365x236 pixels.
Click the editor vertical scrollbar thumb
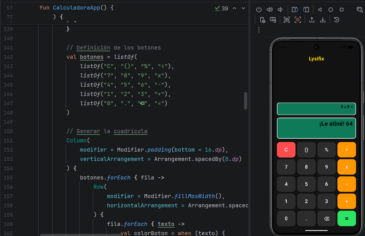[245, 101]
